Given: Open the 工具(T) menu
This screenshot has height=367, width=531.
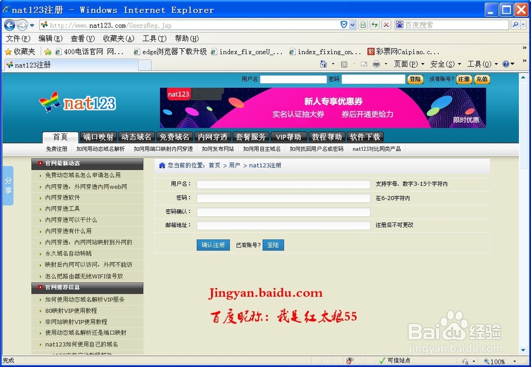Looking at the screenshot, I should (x=155, y=39).
